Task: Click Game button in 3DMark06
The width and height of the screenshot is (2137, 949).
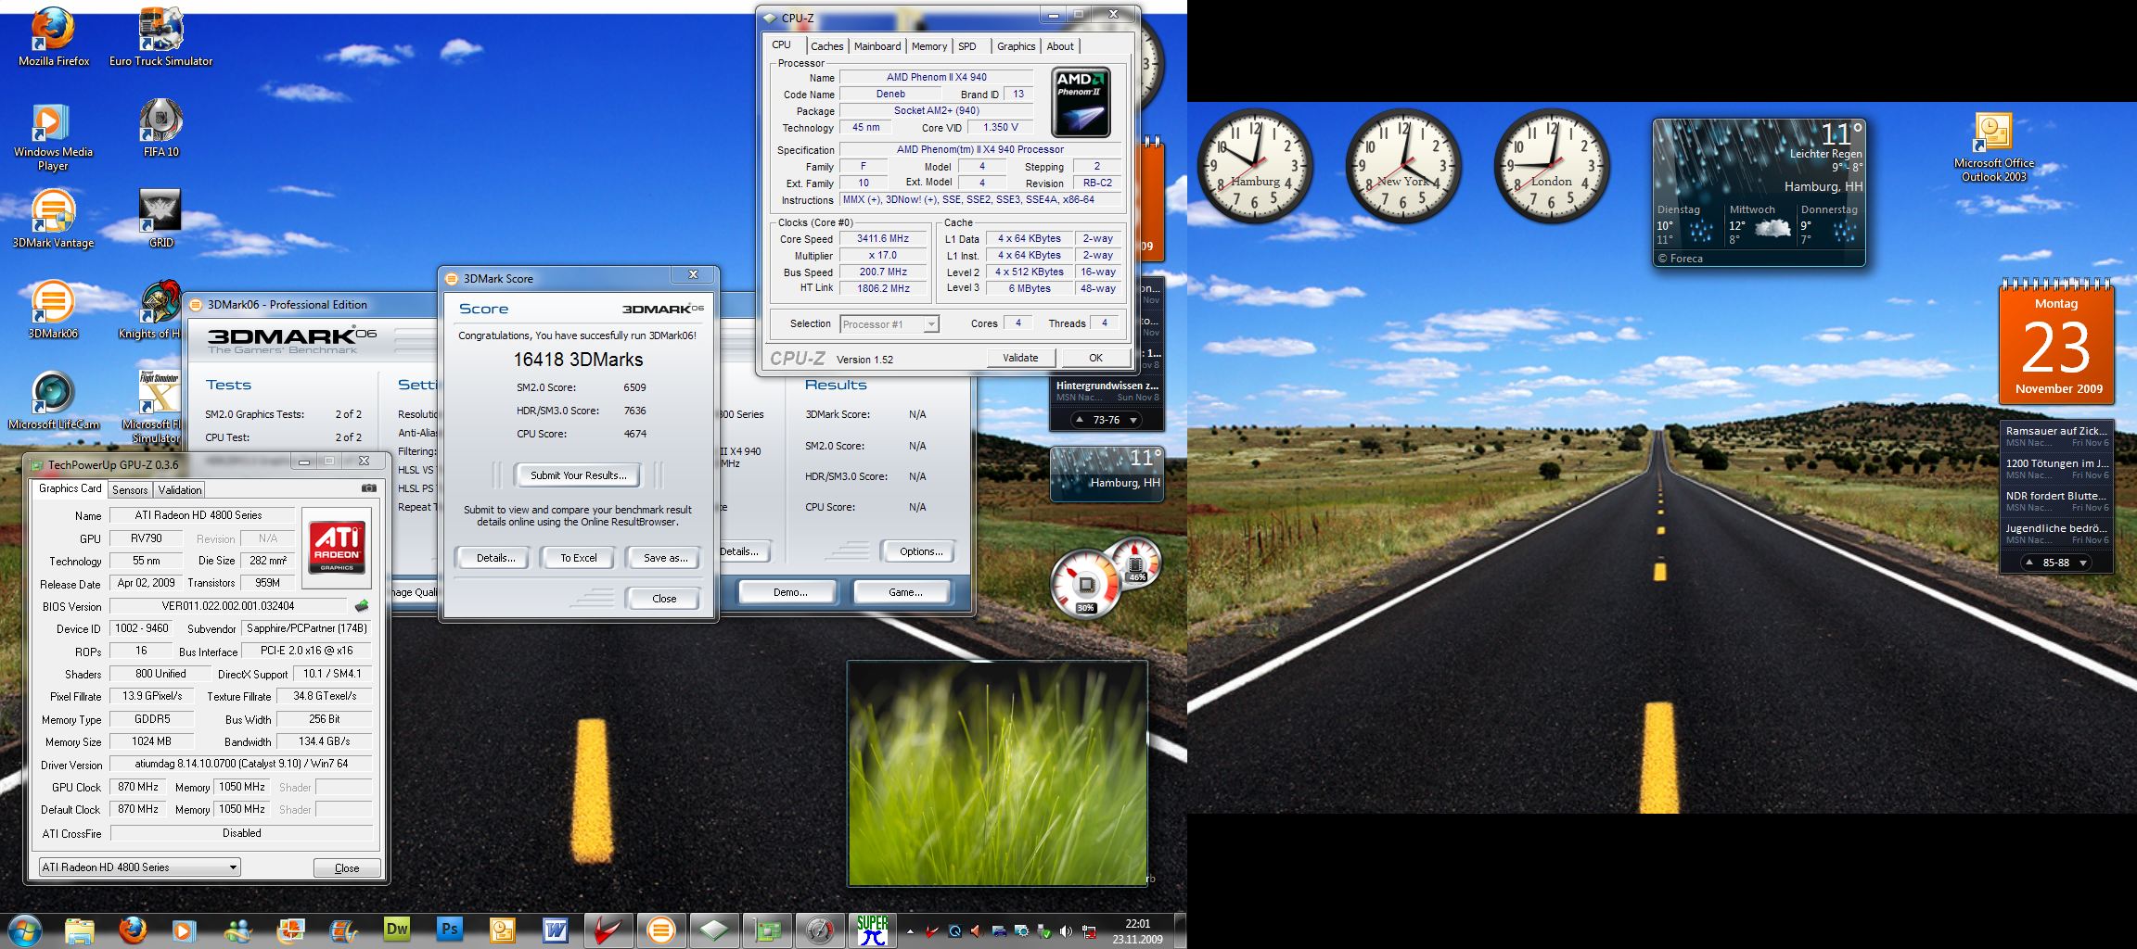Action: click(905, 592)
